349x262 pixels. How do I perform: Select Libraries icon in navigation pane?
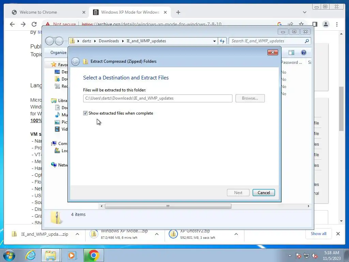[54, 101]
